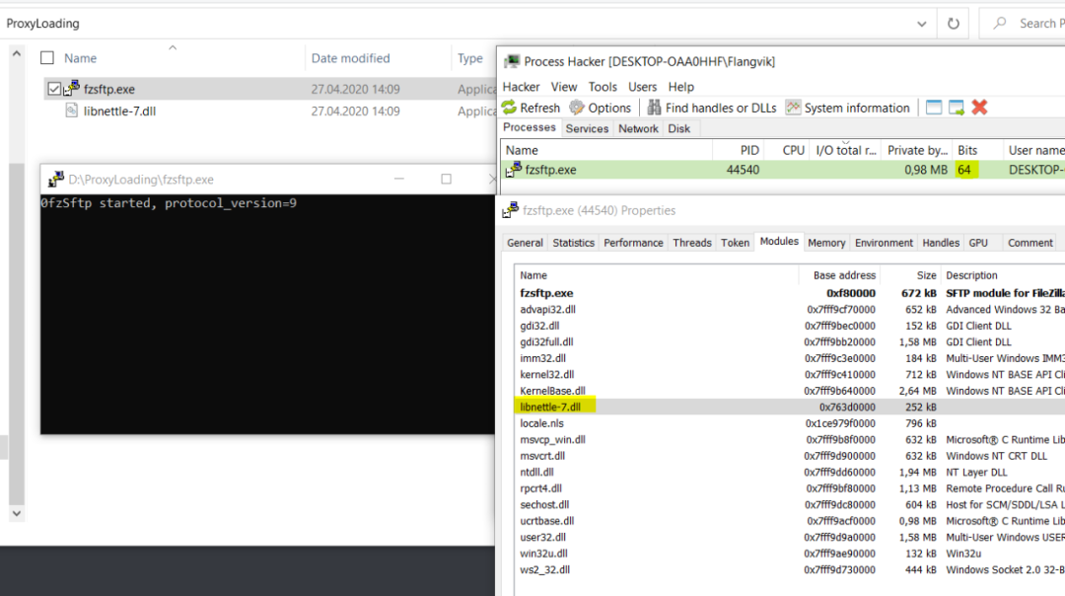Open the Help menu

pyautogui.click(x=680, y=86)
